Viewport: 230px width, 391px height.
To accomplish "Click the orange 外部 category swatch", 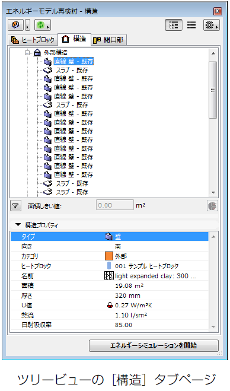I will pyautogui.click(x=109, y=256).
